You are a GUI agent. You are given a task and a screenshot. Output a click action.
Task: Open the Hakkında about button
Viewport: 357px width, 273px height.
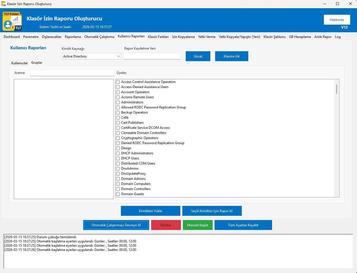pyautogui.click(x=337, y=20)
